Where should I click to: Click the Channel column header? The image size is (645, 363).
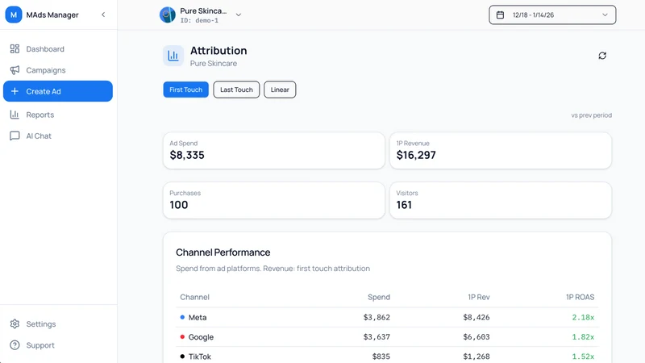coord(194,297)
